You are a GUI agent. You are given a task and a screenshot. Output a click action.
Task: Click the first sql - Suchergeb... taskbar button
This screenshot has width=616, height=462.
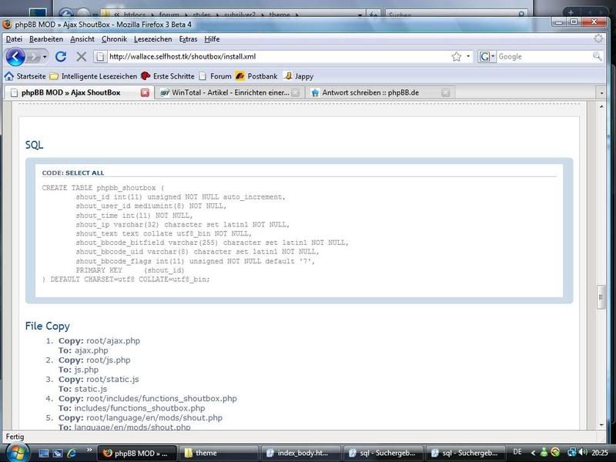pyautogui.click(x=383, y=453)
